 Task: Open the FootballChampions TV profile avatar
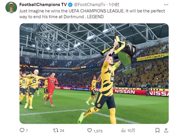[x=11, y=7]
